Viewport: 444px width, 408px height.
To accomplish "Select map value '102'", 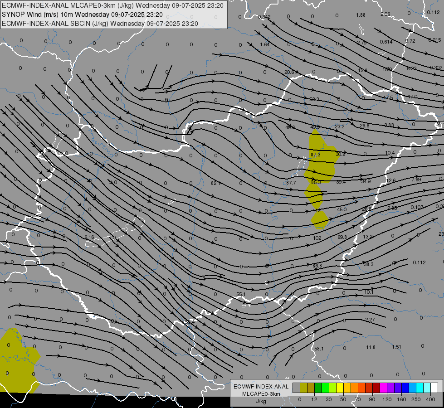I will coord(317,238).
